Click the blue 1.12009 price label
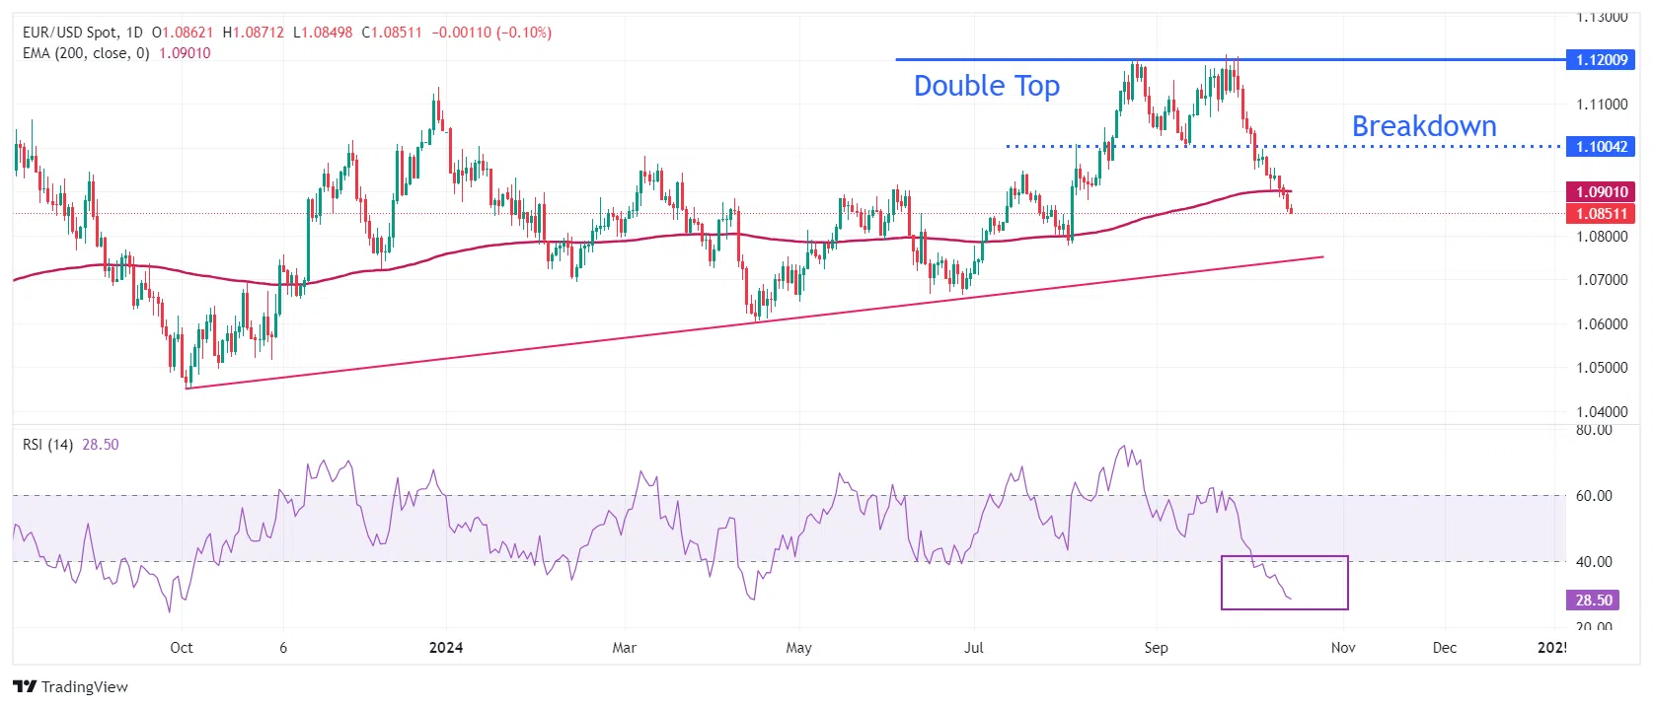This screenshot has width=1653, height=708. 1601,60
